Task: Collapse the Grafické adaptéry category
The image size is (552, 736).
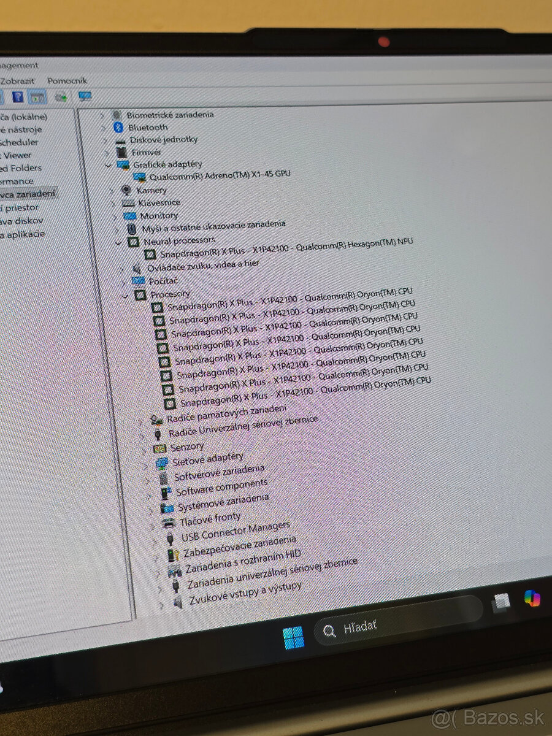Action: point(109,165)
